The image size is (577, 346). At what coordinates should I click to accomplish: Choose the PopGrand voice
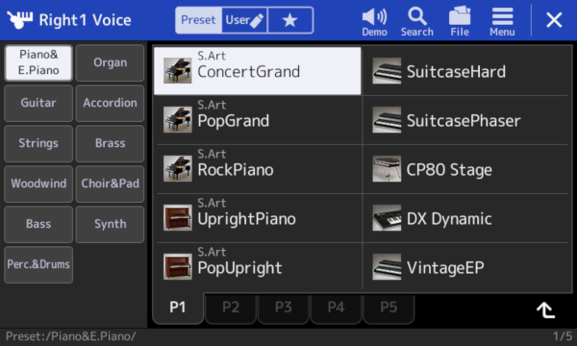click(x=259, y=120)
